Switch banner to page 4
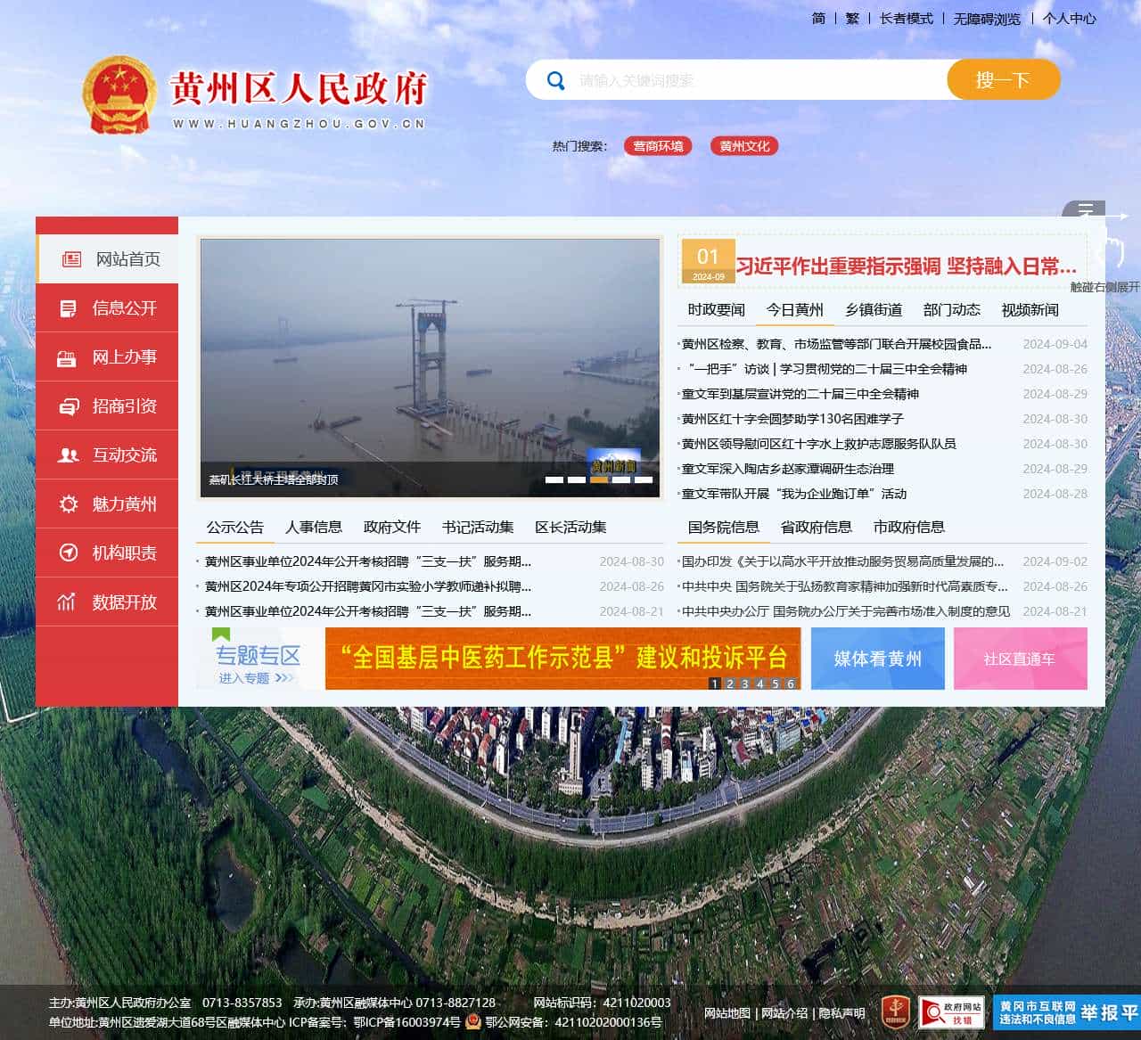The image size is (1141, 1040). (759, 684)
